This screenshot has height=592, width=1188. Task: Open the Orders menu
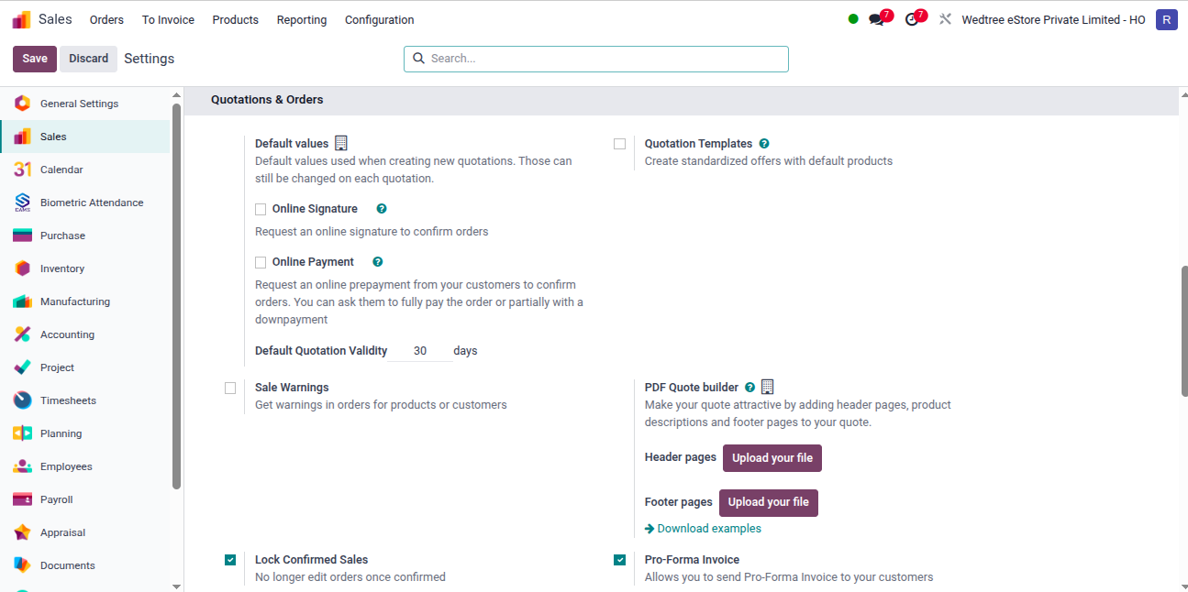[x=106, y=19]
